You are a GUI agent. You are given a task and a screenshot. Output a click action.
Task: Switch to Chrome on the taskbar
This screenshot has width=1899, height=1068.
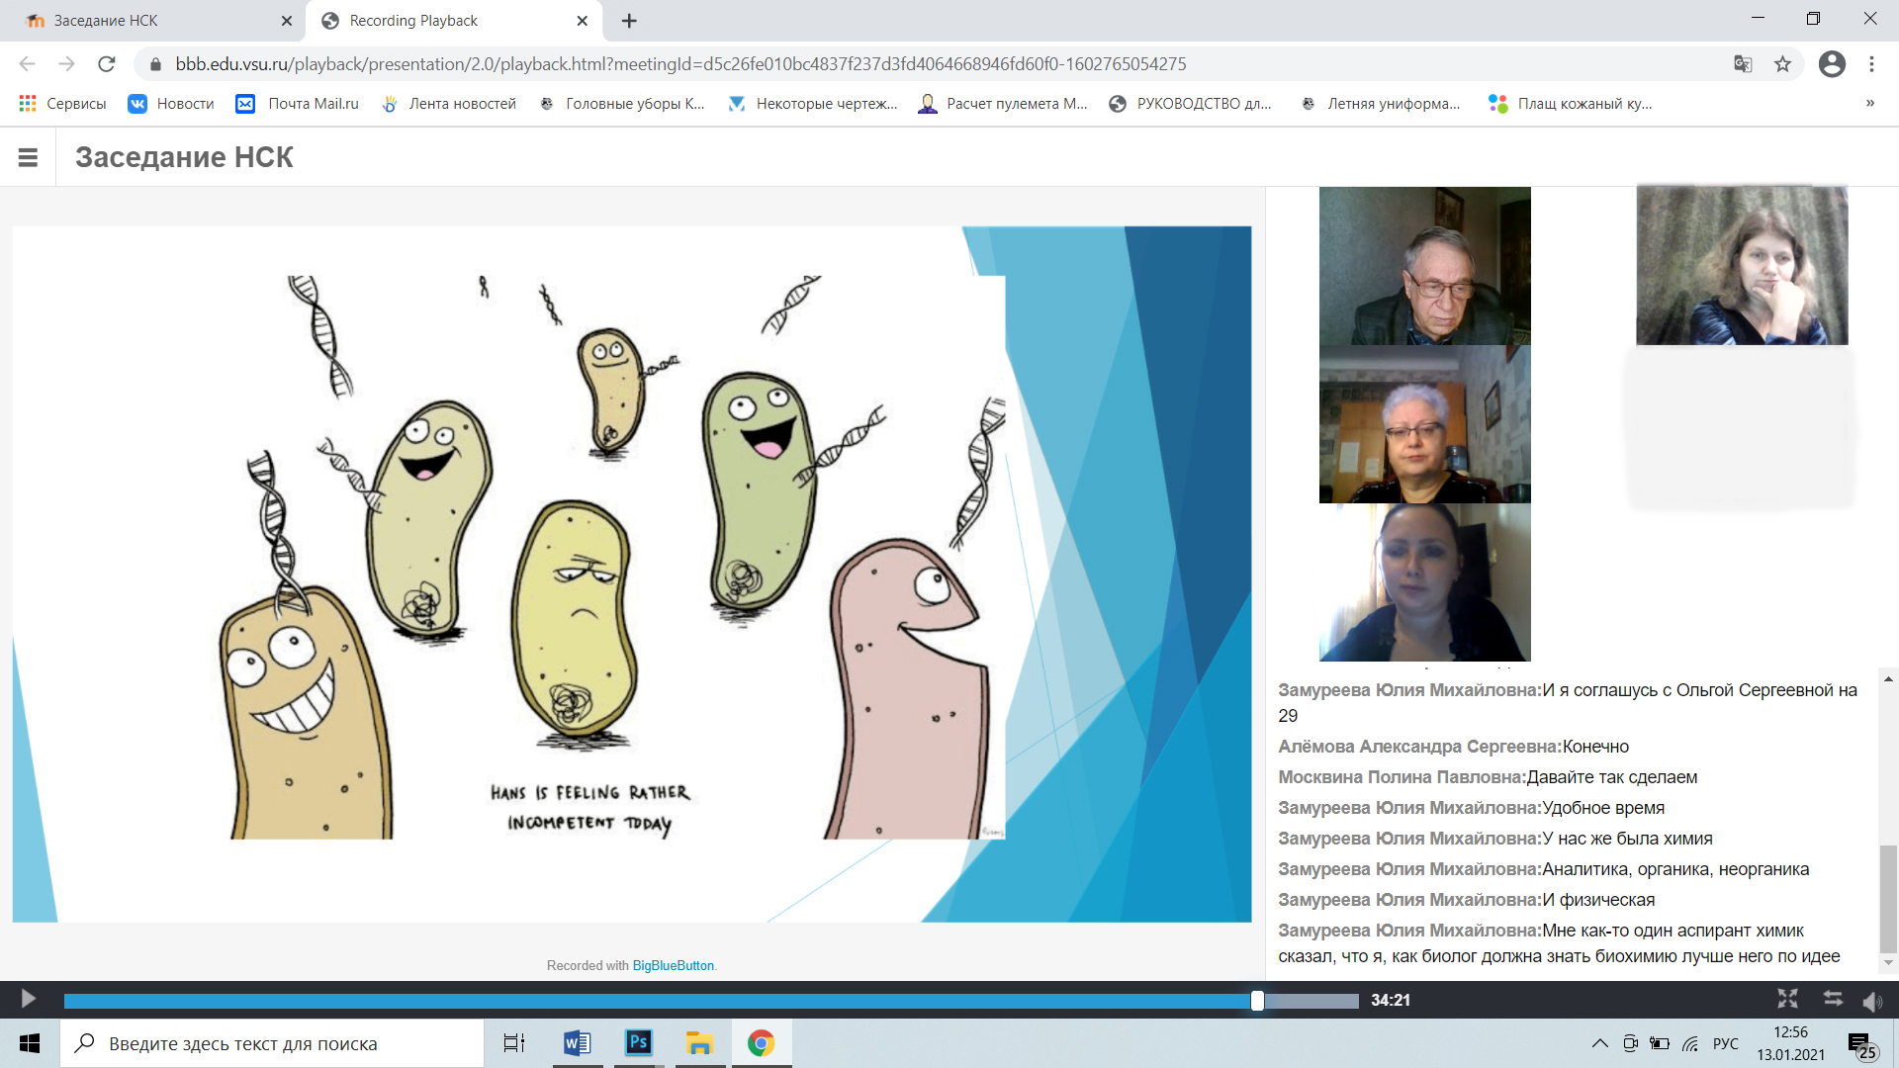click(761, 1043)
